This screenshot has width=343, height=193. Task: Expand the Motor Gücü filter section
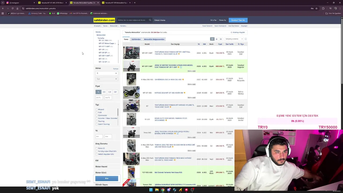(107, 173)
